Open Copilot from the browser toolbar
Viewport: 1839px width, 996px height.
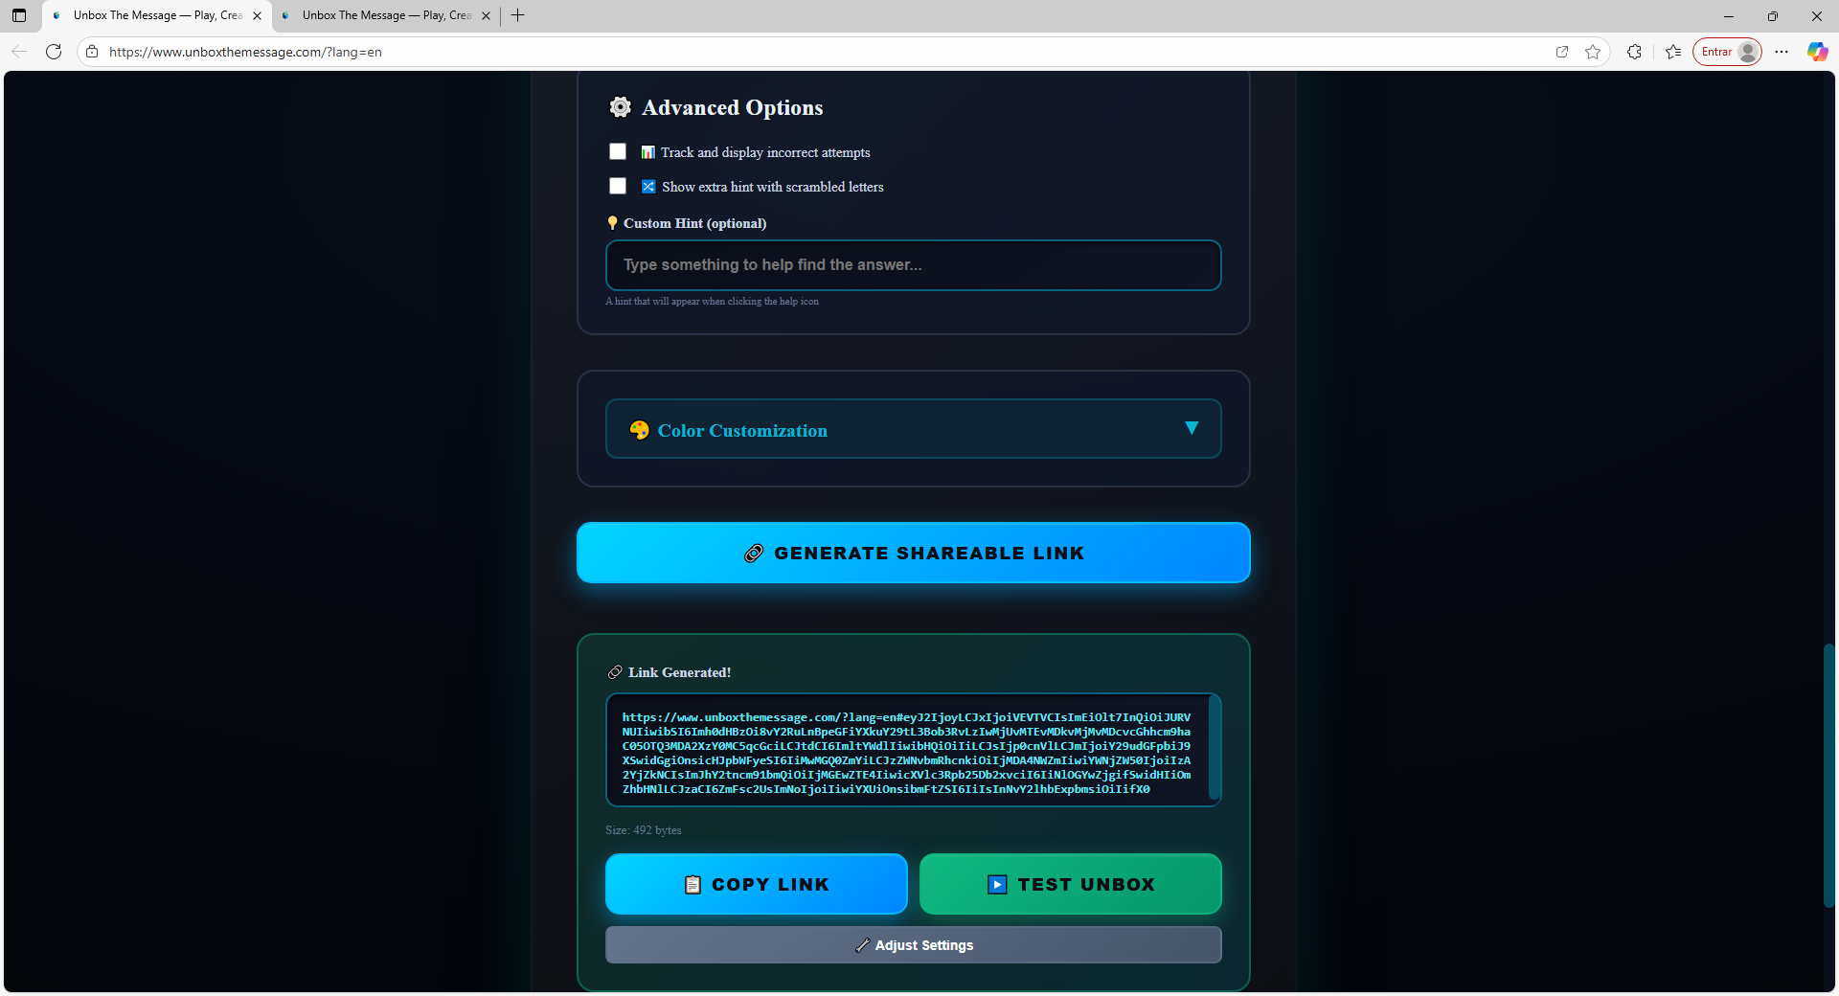(x=1816, y=52)
